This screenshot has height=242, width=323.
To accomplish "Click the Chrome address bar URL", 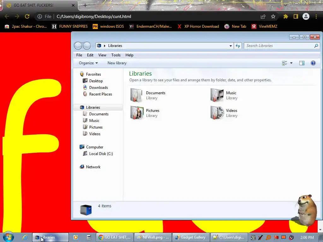I will (x=94, y=16).
